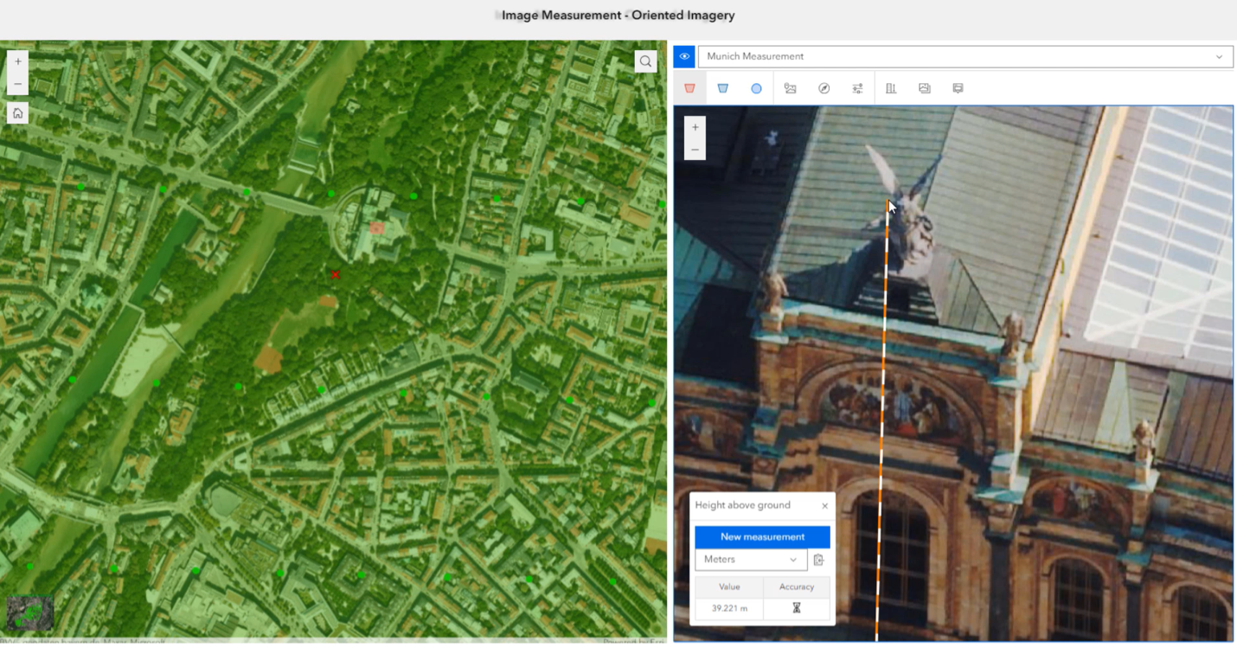The height and width of the screenshot is (647, 1237).
Task: Open the Meters unit dropdown
Action: (x=751, y=560)
